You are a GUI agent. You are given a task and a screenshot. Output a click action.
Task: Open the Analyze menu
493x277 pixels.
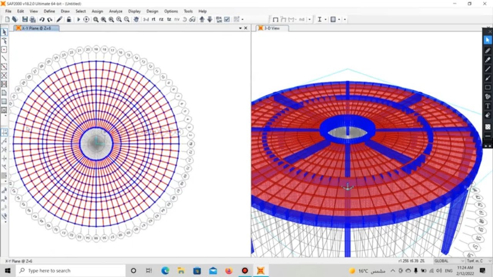tap(115, 11)
